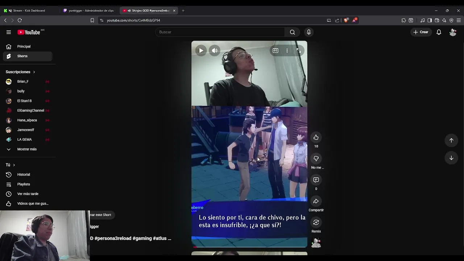This screenshot has width=464, height=261.
Task: Open Ver más tarde
Action: click(28, 194)
